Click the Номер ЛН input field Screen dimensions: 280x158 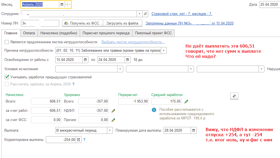click(x=40, y=23)
